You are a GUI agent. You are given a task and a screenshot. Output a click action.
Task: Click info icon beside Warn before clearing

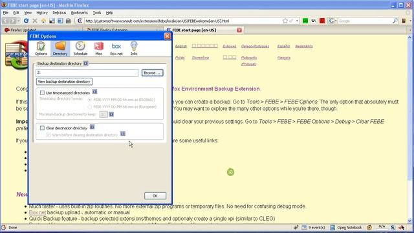pos(123,134)
